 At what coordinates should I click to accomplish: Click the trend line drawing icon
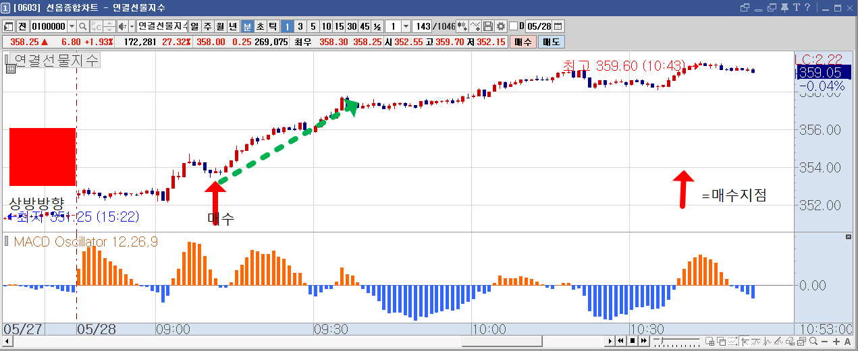[x=780, y=341]
